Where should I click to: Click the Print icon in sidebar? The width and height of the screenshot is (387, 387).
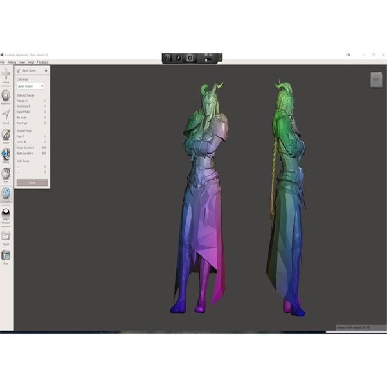click(6, 256)
